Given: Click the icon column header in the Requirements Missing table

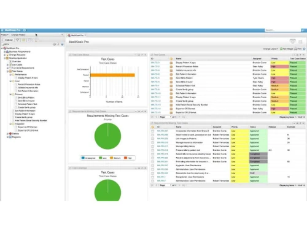Looking at the screenshot, I should click(152, 127).
